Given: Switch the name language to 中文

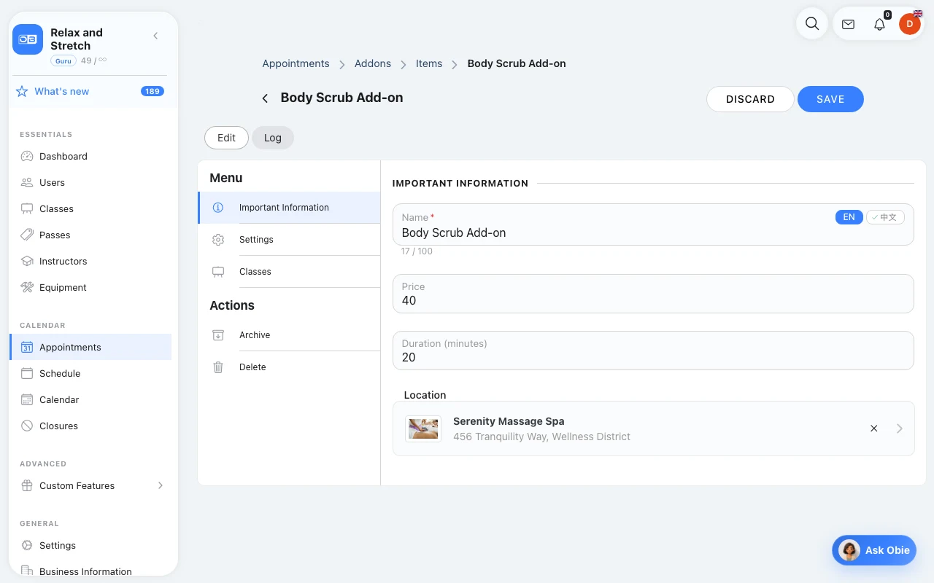Looking at the screenshot, I should 885,217.
